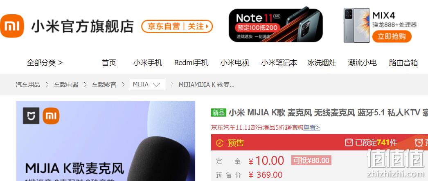Open the 小米手机 navigation tab

(148, 63)
